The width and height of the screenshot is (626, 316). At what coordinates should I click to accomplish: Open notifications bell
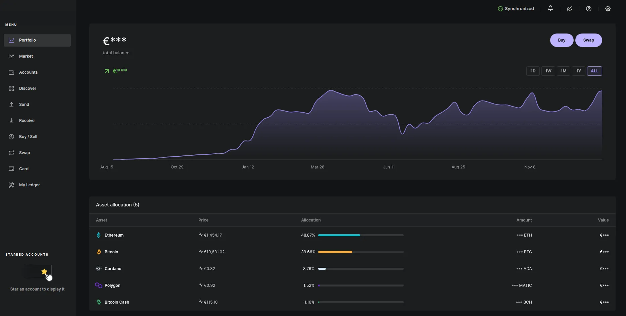pyautogui.click(x=550, y=8)
